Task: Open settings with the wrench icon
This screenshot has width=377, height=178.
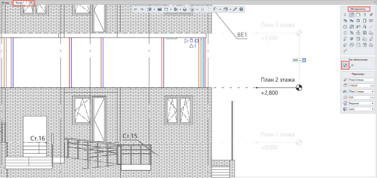Action: (x=235, y=9)
